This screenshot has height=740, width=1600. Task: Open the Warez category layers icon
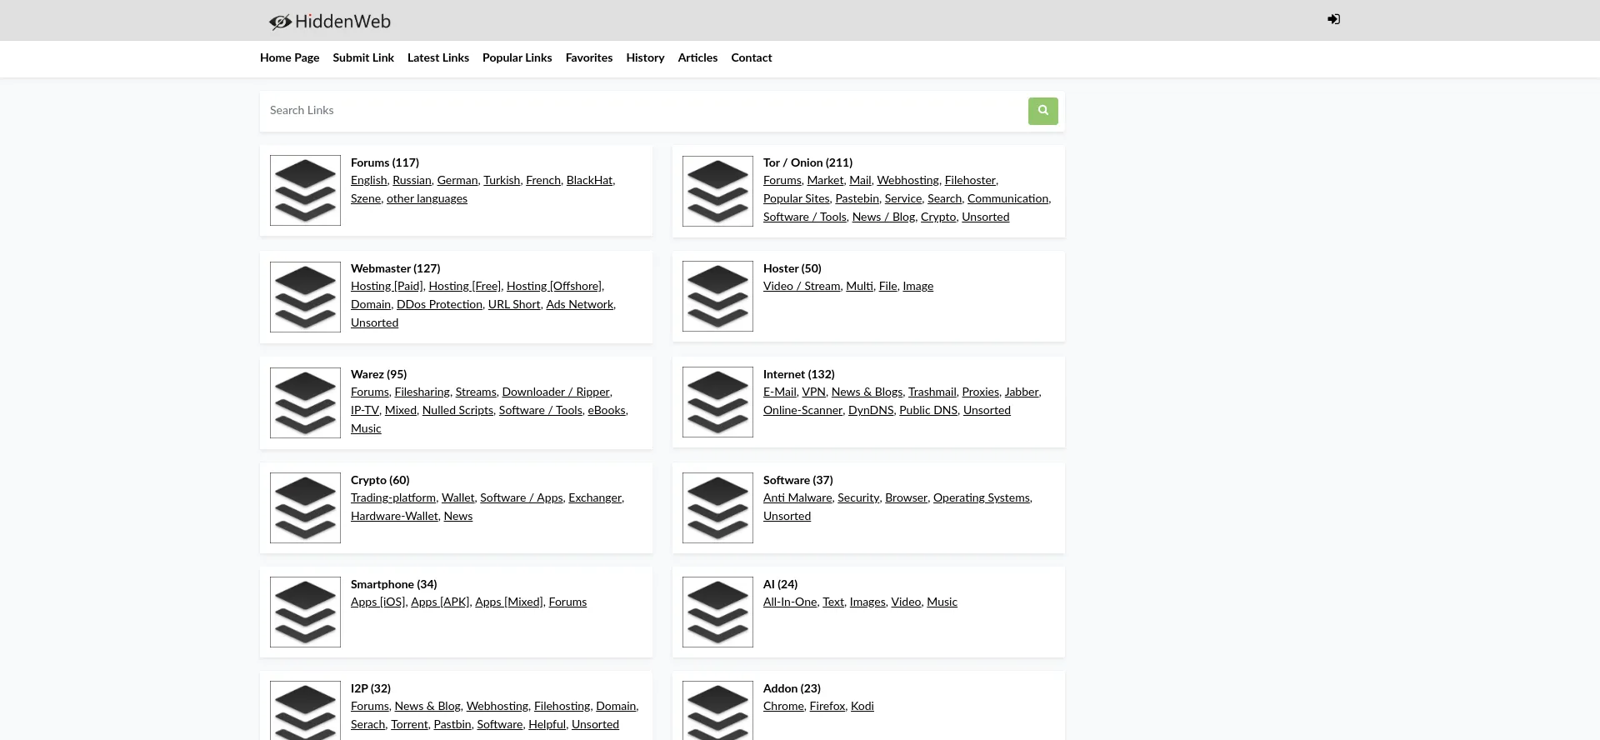coord(305,402)
